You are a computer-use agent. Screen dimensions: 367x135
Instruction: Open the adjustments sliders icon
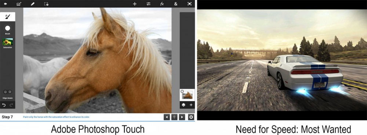(x=148, y=4)
